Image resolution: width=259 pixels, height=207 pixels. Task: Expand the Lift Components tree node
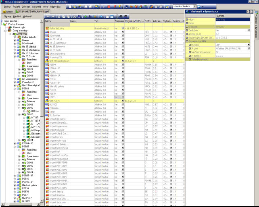tap(15, 79)
